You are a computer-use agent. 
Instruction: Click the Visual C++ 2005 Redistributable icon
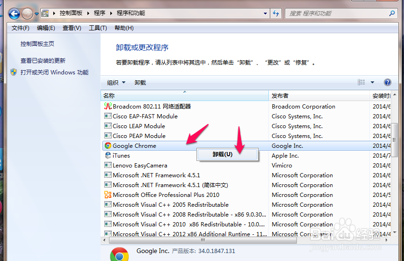pos(108,204)
